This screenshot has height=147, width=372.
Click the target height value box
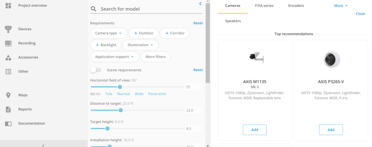point(194,129)
